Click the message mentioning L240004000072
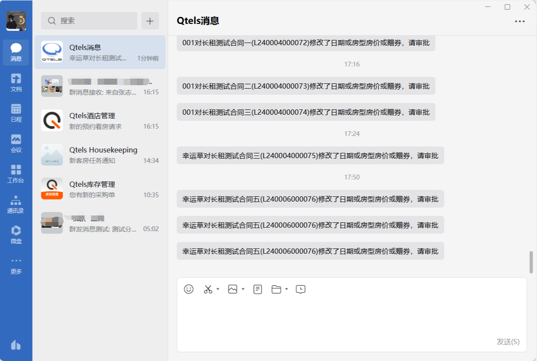 click(x=306, y=43)
